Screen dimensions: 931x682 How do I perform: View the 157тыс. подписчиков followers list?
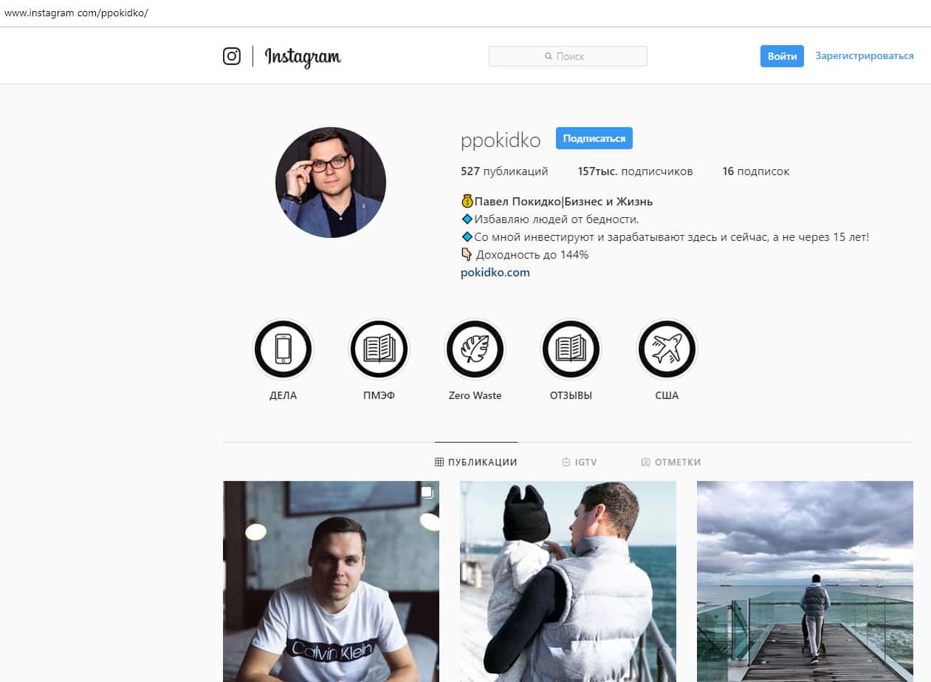[636, 171]
